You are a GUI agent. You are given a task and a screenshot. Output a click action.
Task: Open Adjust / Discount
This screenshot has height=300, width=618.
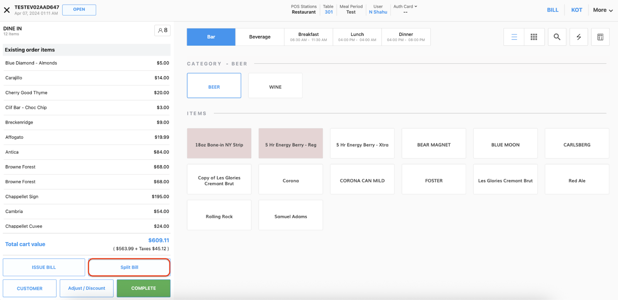[x=87, y=288]
